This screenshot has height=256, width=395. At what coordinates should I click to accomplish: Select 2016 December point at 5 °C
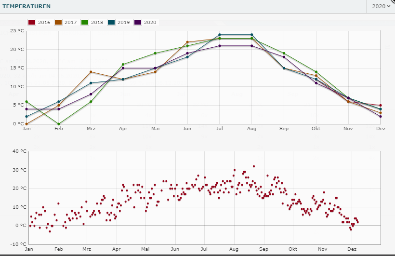(x=381, y=105)
